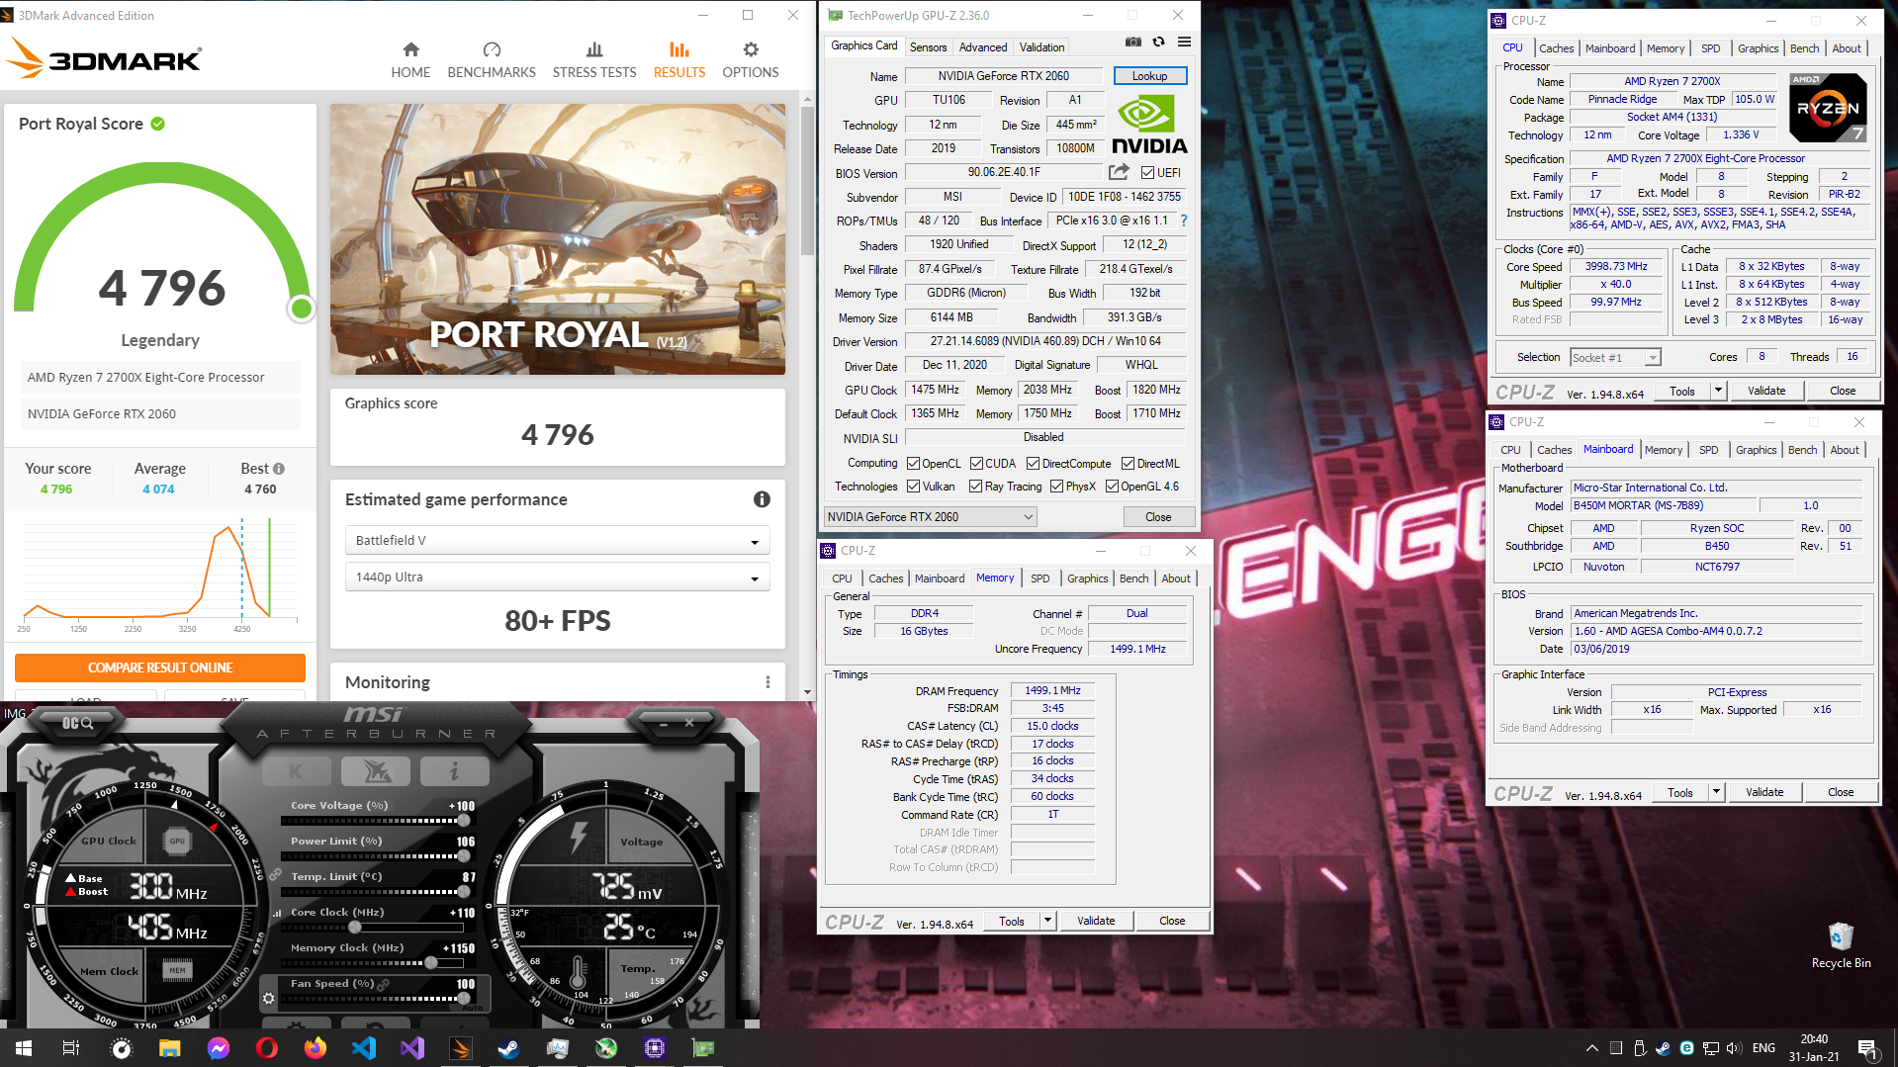Open the SPD tab in the CPU-Z Memory window
Viewport: 1898px width, 1067px height.
tap(1039, 578)
